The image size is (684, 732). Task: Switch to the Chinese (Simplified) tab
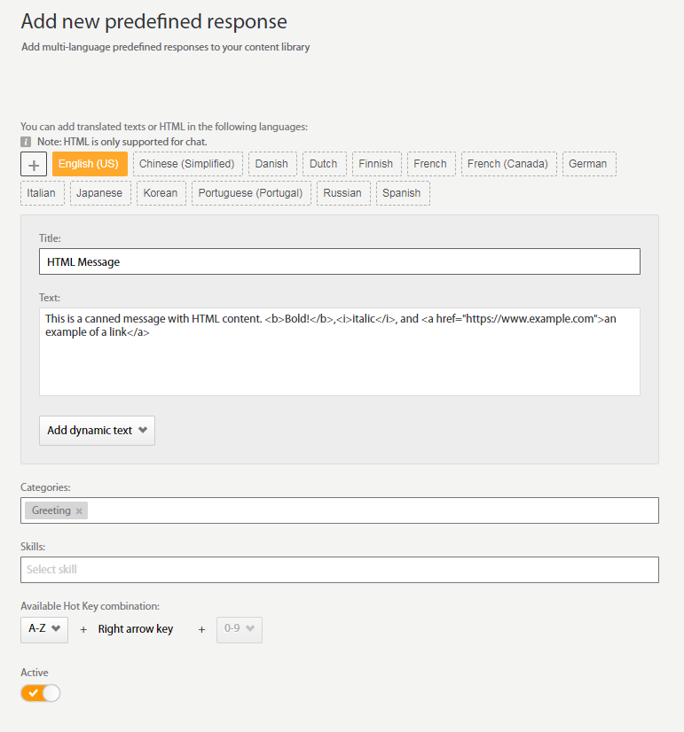(x=187, y=163)
